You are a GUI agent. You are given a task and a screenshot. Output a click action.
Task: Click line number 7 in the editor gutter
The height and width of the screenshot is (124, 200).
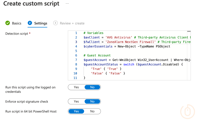pyautogui.click(x=76, y=60)
